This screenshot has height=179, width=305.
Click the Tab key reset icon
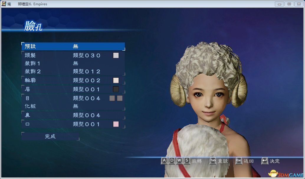[x=213, y=161]
